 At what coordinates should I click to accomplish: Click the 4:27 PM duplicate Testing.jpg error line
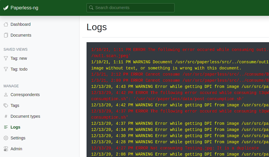pyautogui.click(x=176, y=148)
